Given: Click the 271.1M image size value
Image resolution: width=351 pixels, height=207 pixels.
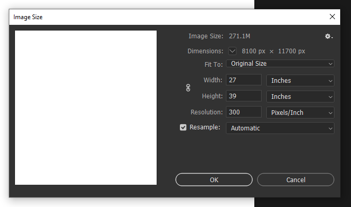Looking at the screenshot, I should pos(239,36).
